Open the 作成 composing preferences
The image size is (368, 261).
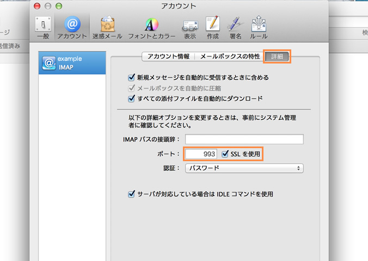coord(213,28)
